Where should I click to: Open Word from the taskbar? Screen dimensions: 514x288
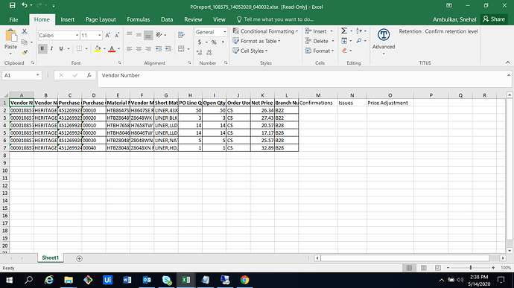pos(127,280)
